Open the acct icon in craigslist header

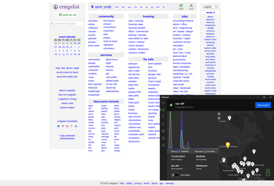pos(191,5)
